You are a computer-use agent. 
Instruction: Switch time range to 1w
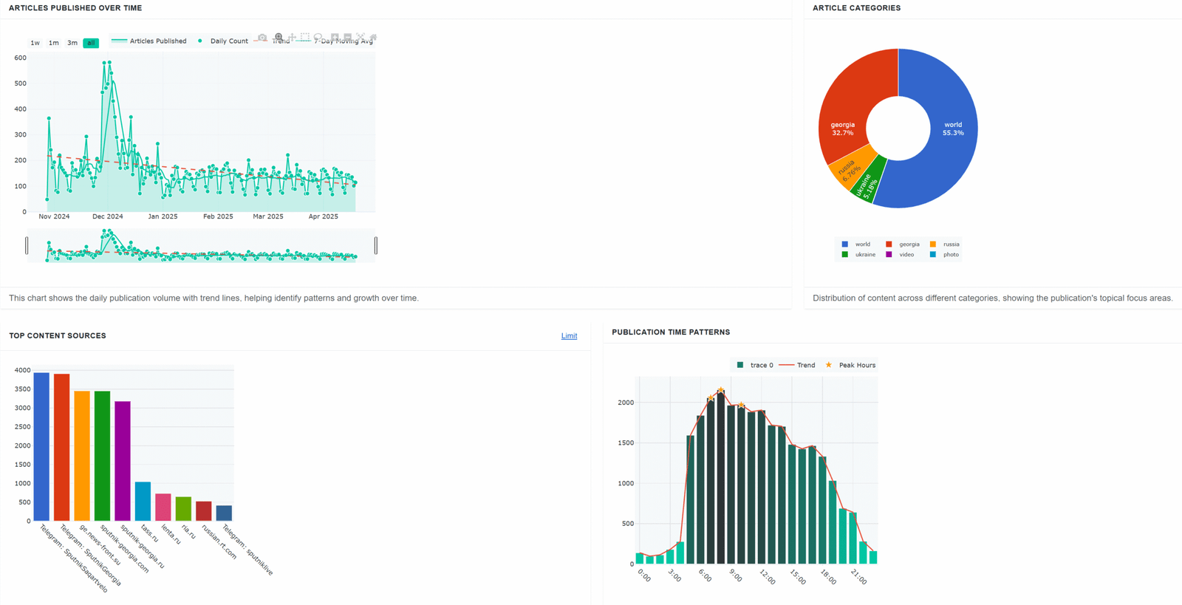pos(35,43)
